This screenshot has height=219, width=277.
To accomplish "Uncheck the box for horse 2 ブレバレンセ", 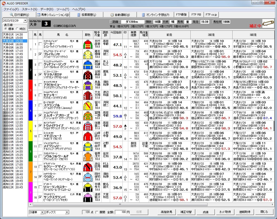I will 40,54.
